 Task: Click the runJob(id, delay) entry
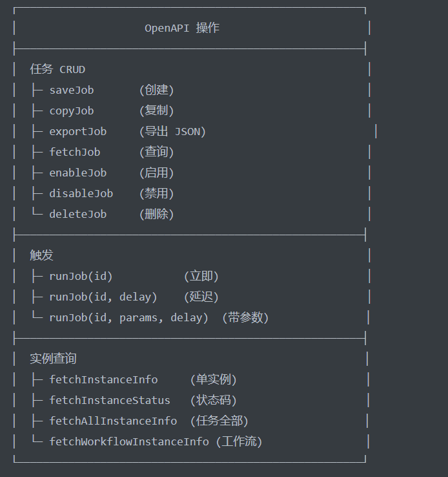coord(103,297)
